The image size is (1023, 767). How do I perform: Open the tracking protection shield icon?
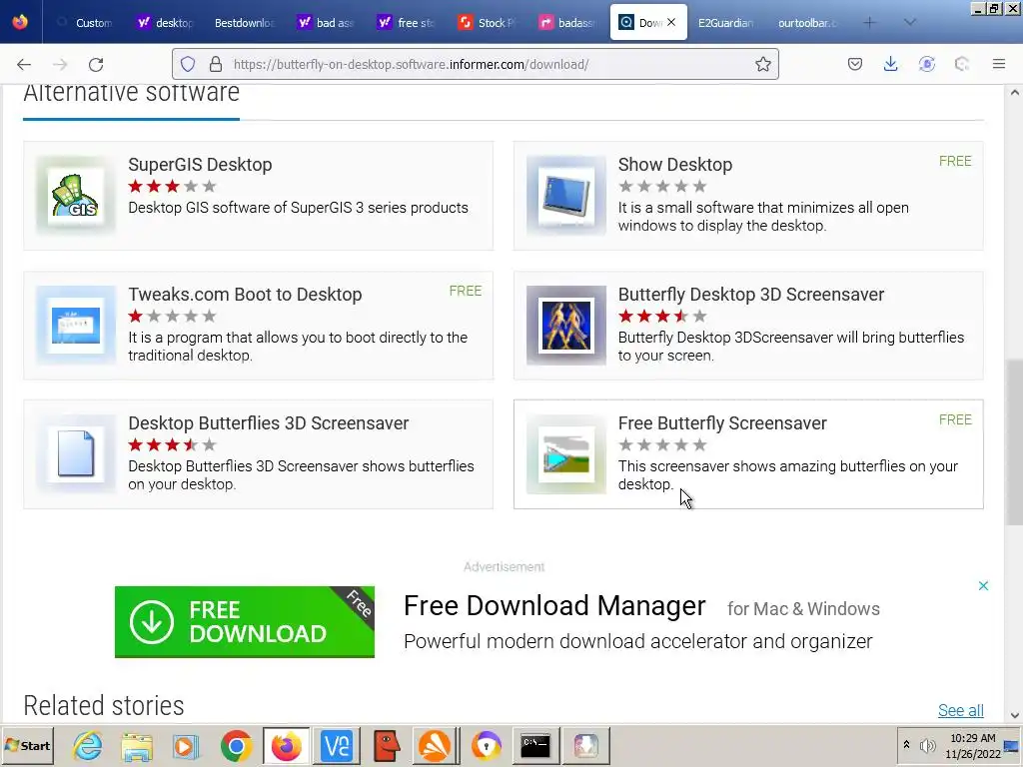188,64
